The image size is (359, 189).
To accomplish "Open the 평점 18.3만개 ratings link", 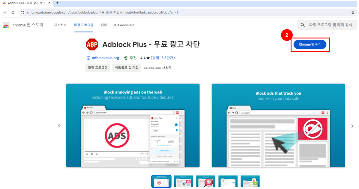I will coord(163,58).
